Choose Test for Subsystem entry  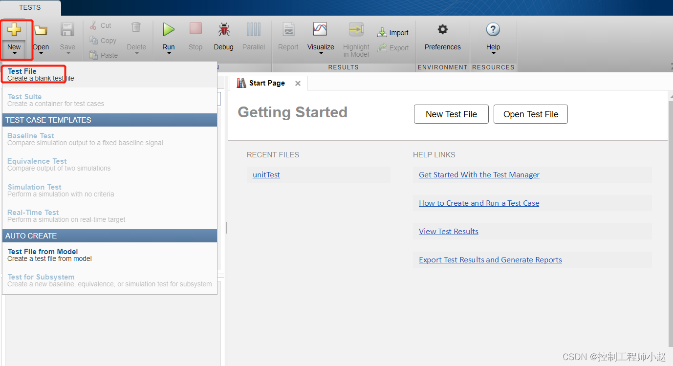(x=109, y=280)
